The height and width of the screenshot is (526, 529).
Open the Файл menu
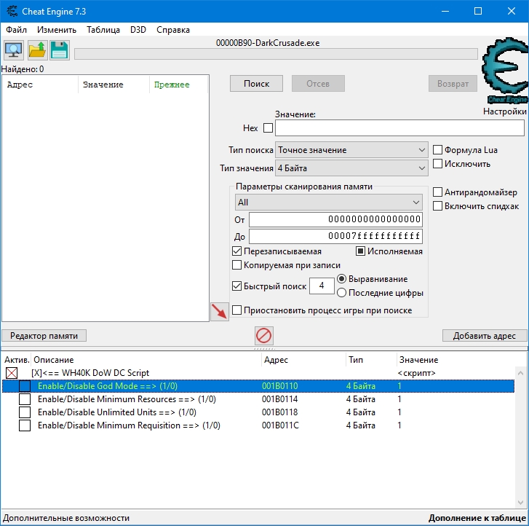tap(16, 30)
